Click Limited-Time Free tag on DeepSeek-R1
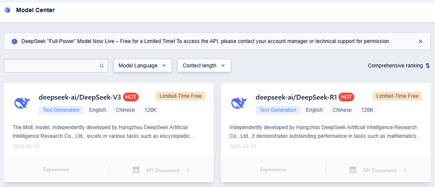 397,96
